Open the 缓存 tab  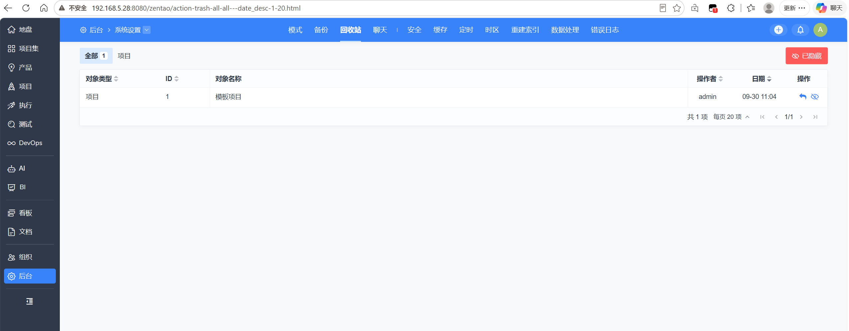(440, 30)
